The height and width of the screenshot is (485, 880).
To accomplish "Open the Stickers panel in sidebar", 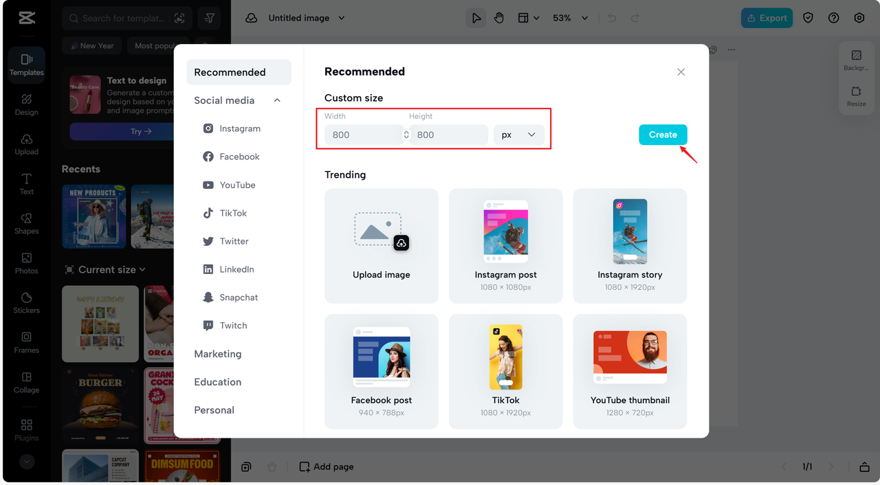I will (x=26, y=302).
